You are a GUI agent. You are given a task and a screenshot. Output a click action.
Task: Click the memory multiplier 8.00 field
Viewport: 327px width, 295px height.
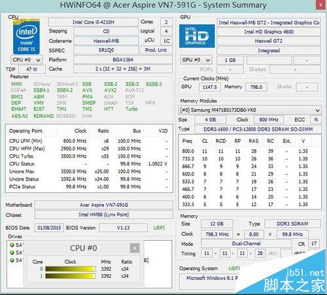(254, 234)
